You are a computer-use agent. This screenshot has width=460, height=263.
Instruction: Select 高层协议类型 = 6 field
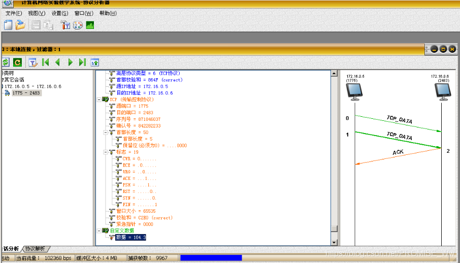click(148, 73)
